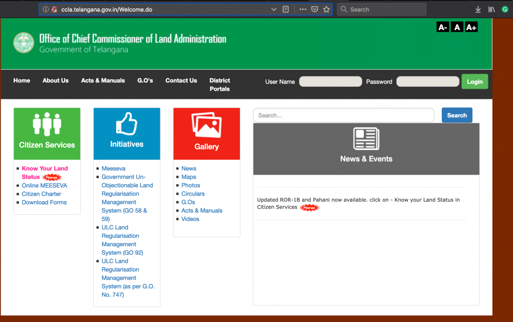The width and height of the screenshot is (513, 322).
Task: Open Circulars link under Gallery
Action: tap(193, 194)
